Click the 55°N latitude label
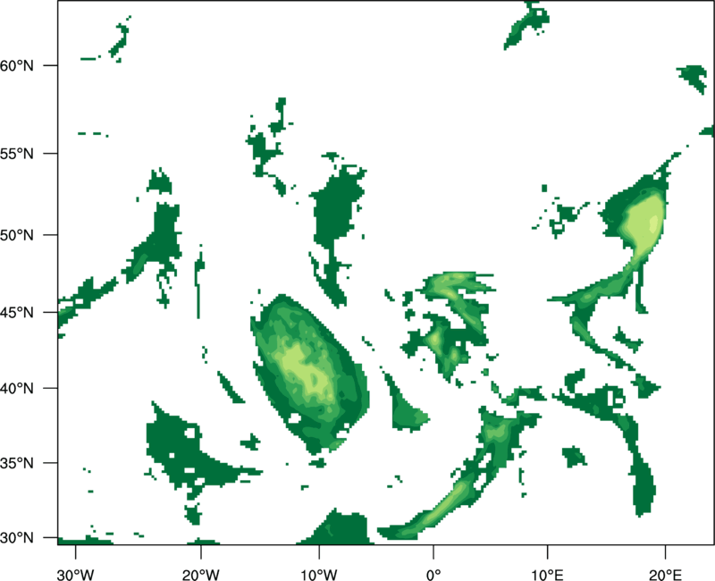 click(17, 154)
